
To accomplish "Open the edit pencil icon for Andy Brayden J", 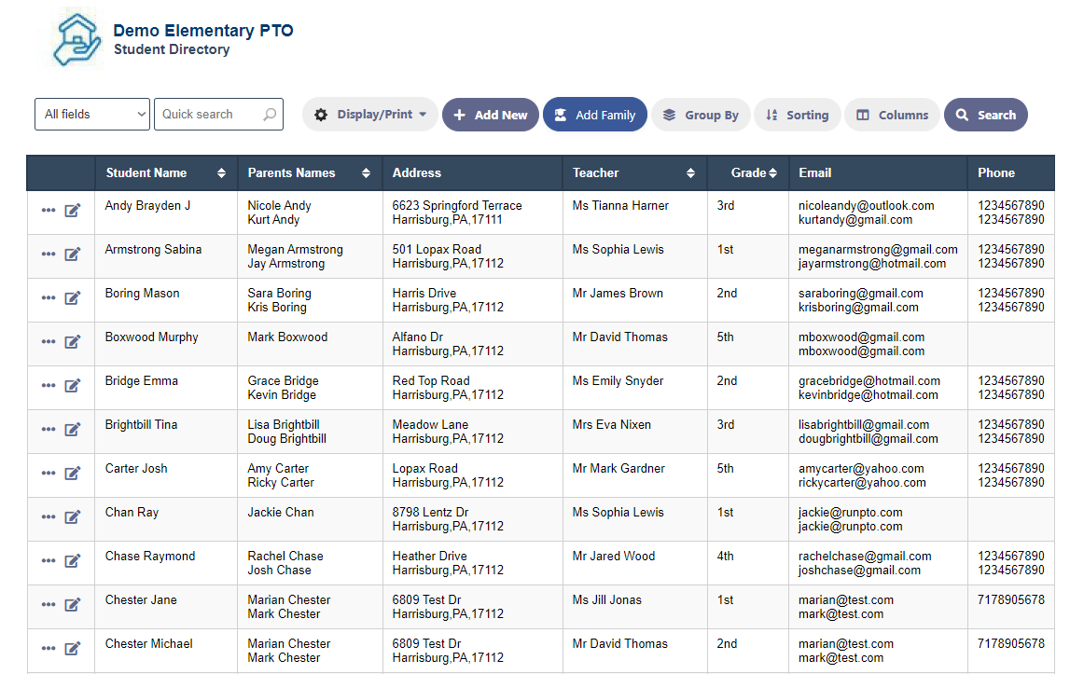I will (73, 211).
